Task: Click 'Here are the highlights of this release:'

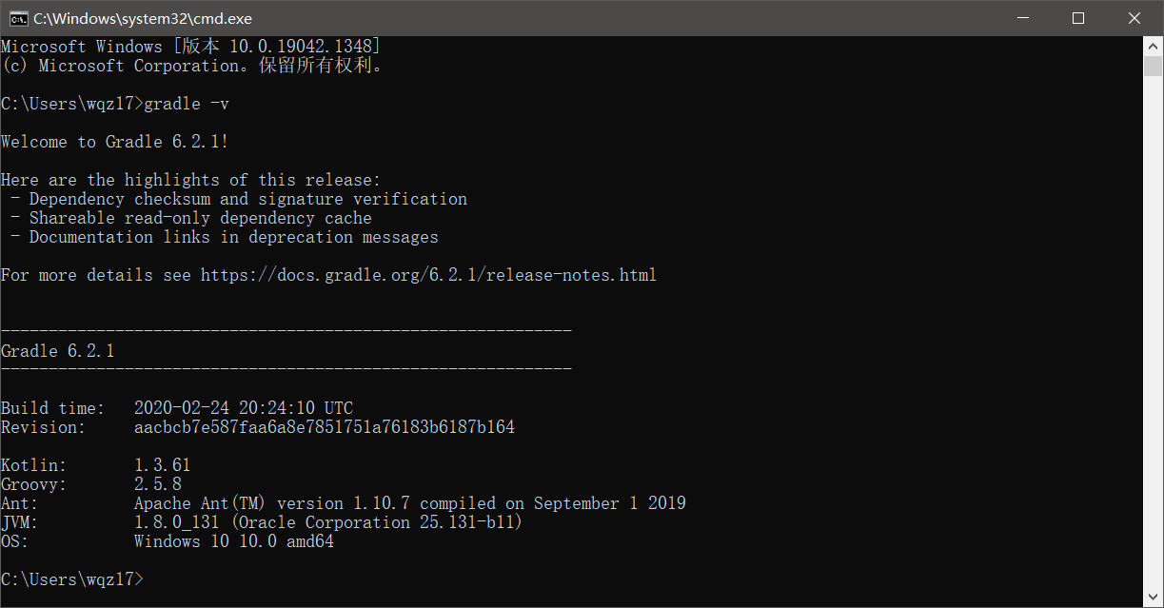Action: [x=191, y=180]
